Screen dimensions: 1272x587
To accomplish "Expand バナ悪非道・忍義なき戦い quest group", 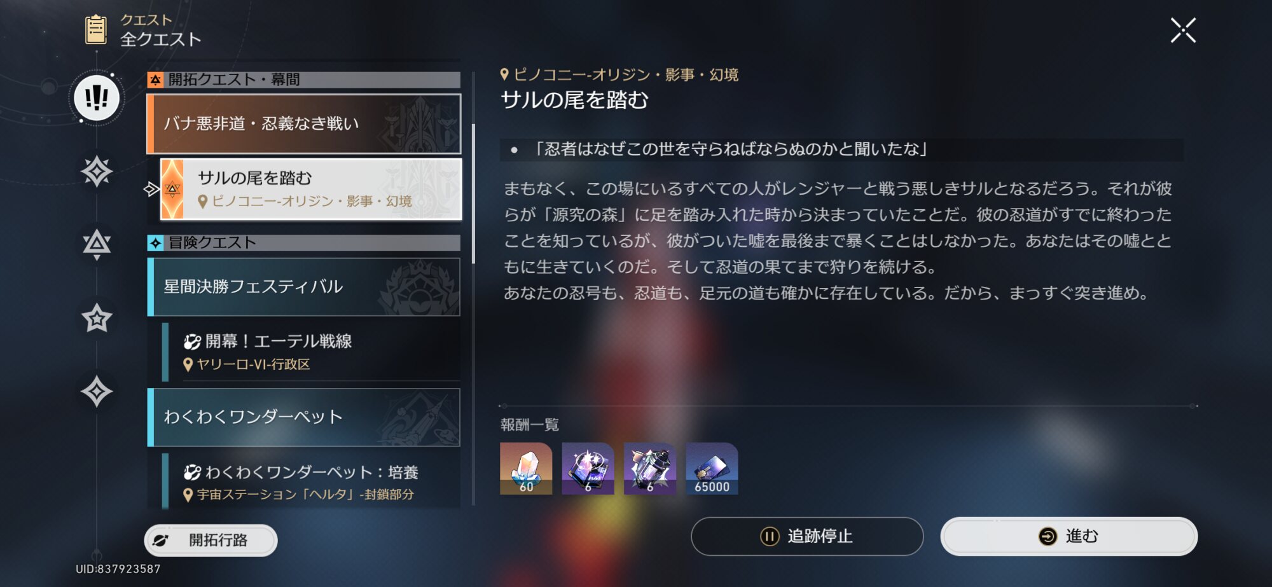I will point(304,124).
